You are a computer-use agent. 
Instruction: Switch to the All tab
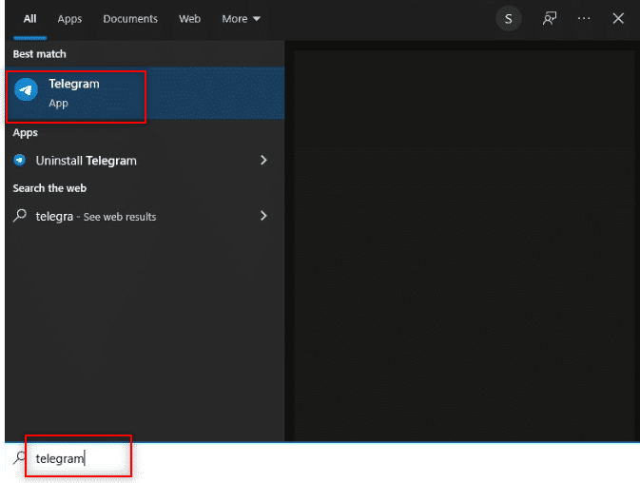click(29, 19)
